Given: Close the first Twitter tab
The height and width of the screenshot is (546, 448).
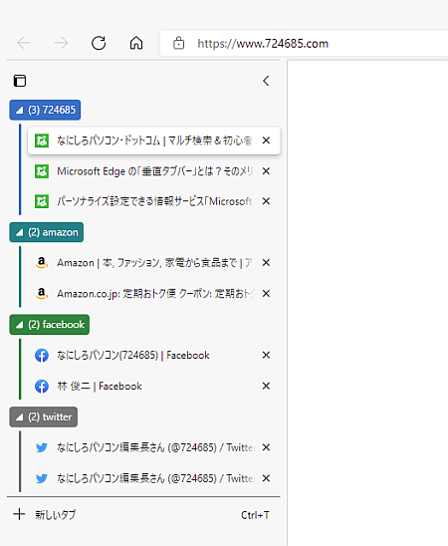Looking at the screenshot, I should click(x=266, y=447).
